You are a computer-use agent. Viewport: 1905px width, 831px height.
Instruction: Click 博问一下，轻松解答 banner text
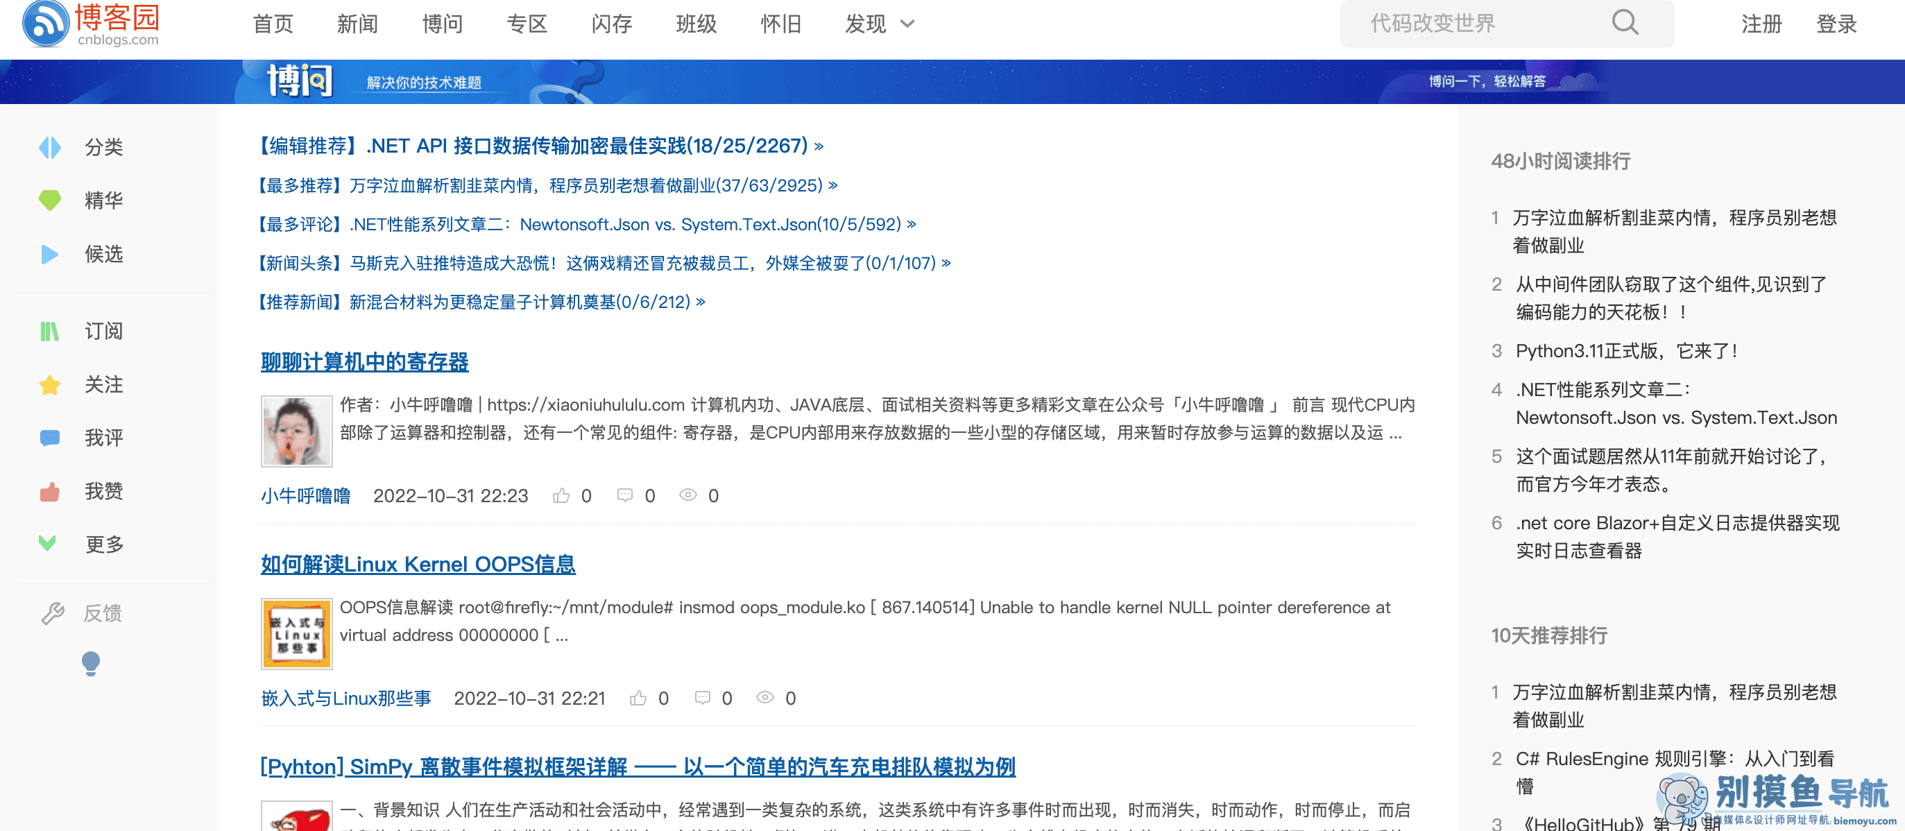point(1487,81)
